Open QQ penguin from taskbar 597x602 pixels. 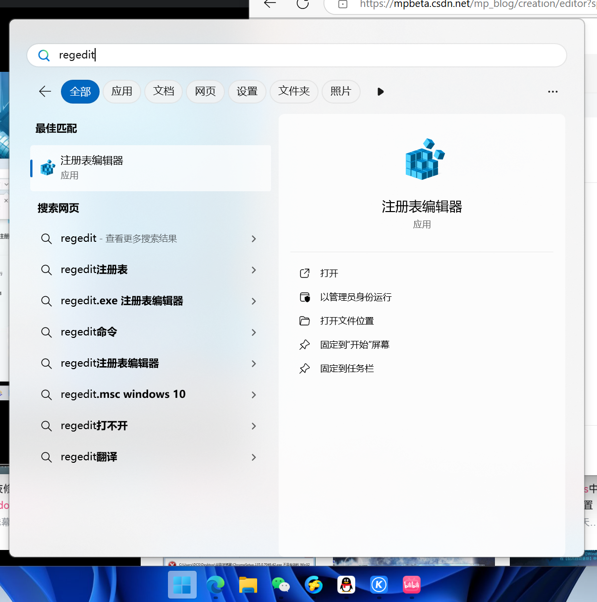coord(346,585)
